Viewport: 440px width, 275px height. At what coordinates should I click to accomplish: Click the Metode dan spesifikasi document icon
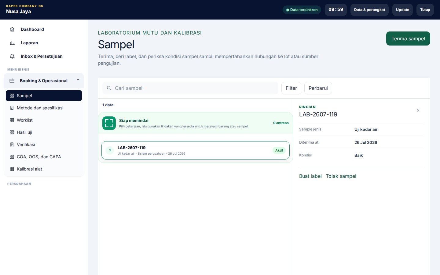12,108
